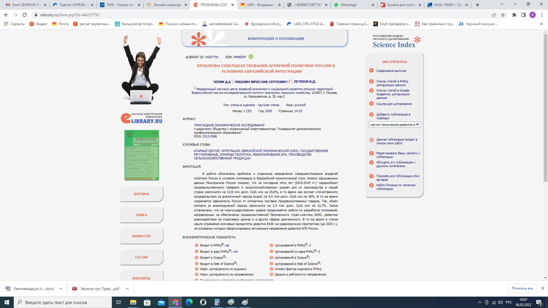
Task: Open Список статей в РИНЦ, цитирующих данную
Action: click(x=392, y=83)
